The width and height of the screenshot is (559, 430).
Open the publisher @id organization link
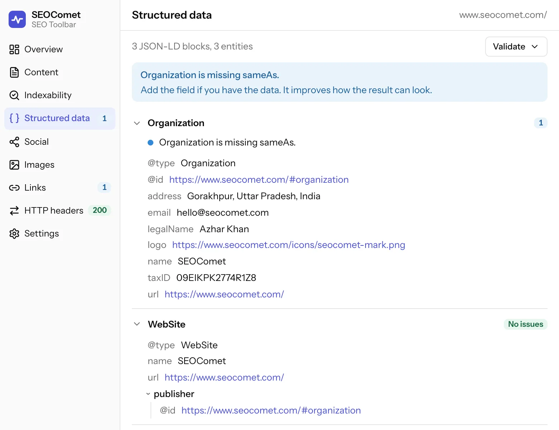click(x=271, y=411)
